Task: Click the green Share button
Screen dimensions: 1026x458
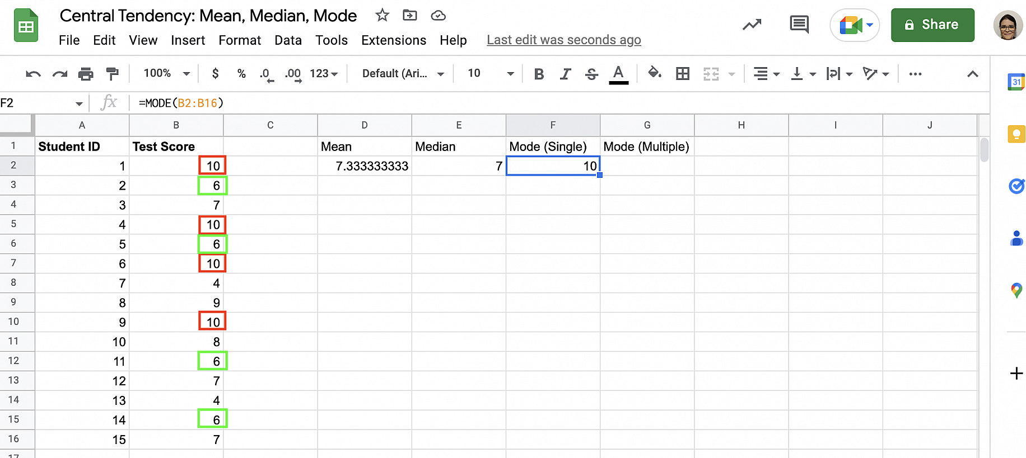Action: click(932, 25)
